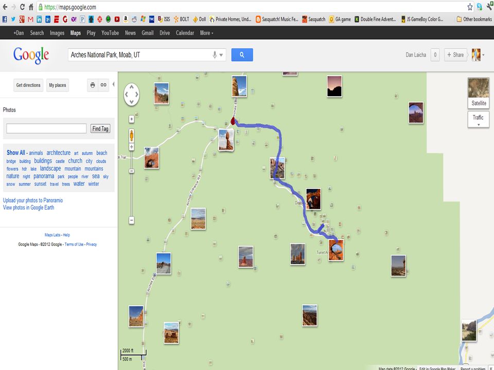Viewport: 494px width, 370px height.
Task: Open the Maps tab in Google bar
Action: (76, 33)
